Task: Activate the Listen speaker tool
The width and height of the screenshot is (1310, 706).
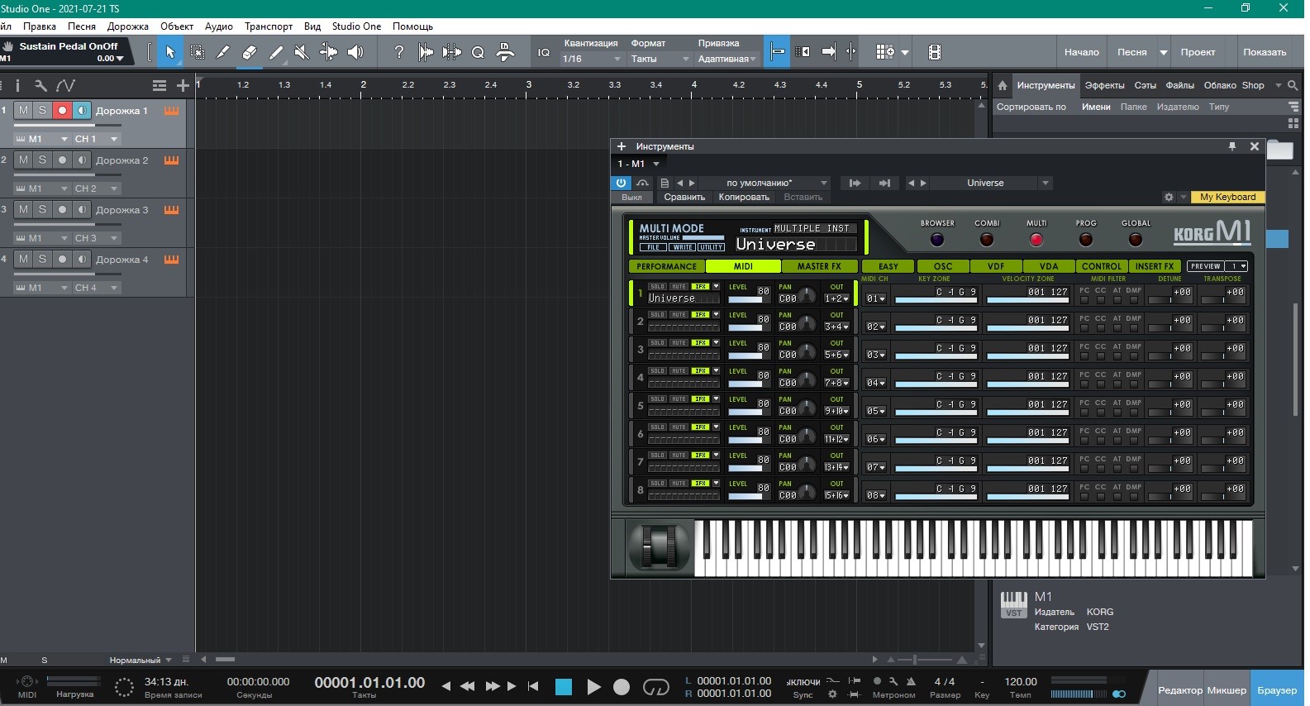Action: point(355,52)
